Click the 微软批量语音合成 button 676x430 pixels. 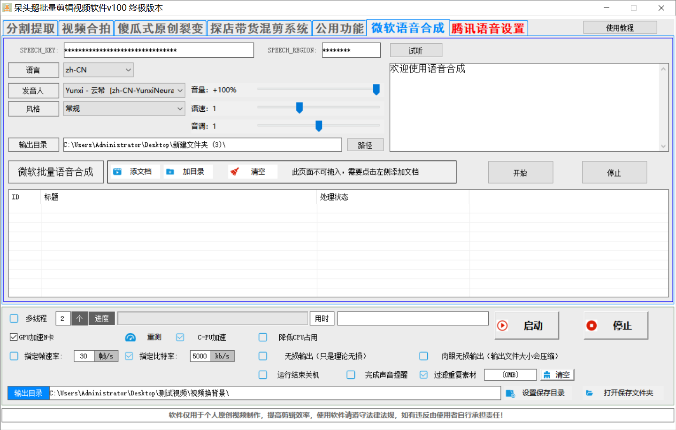(56, 172)
